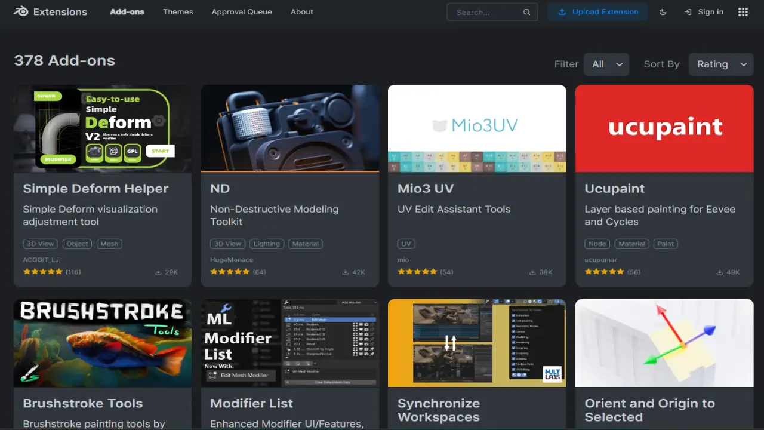Image resolution: width=764 pixels, height=430 pixels.
Task: Click the UV tag on Mio3 UV card
Action: [x=406, y=244]
